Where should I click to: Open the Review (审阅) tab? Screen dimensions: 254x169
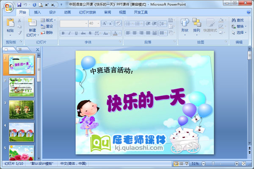click(x=108, y=12)
